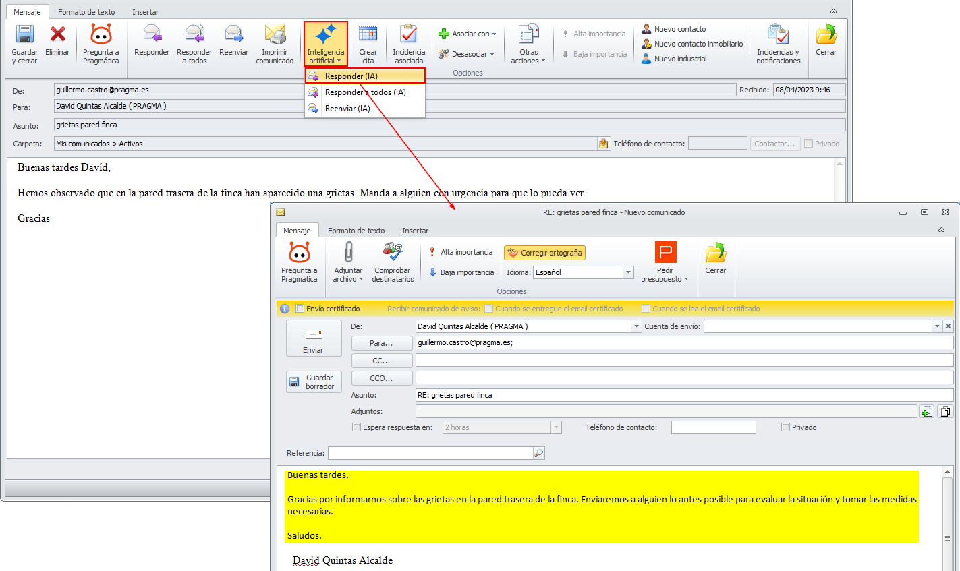Create a Nuevo contacto
Screen dimensions: 960x571
[673, 29]
